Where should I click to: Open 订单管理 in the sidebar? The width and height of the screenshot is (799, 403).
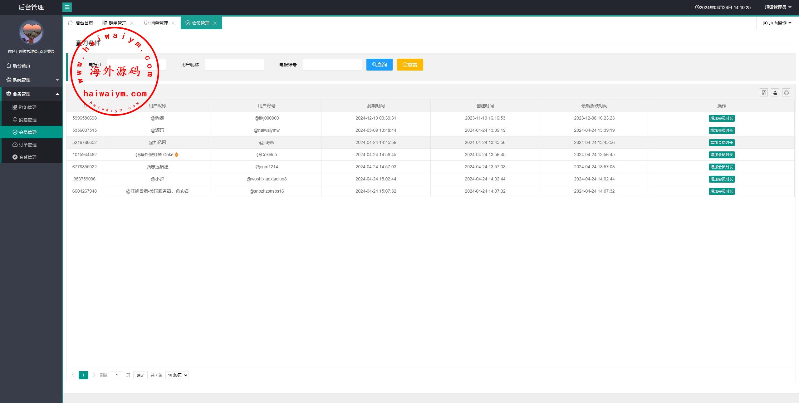[27, 145]
